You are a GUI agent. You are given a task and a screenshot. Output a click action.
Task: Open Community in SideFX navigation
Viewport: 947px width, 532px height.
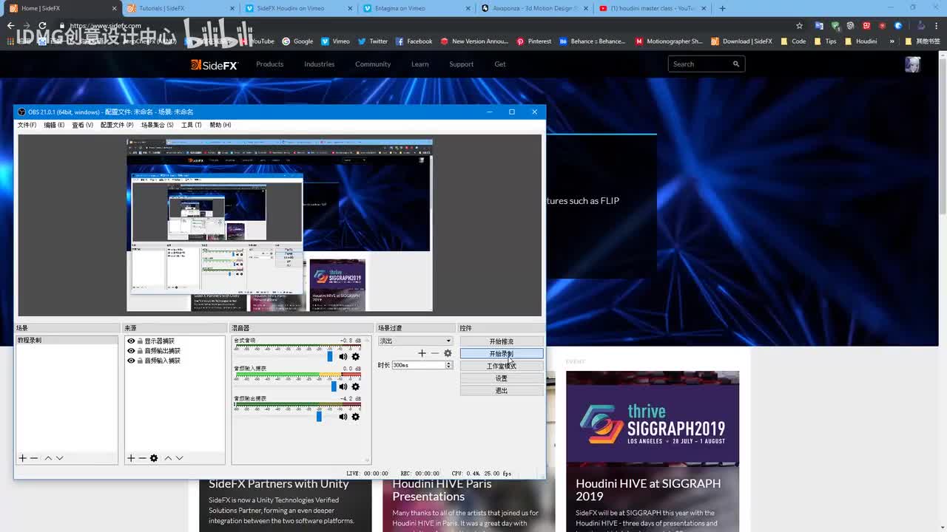tap(373, 64)
